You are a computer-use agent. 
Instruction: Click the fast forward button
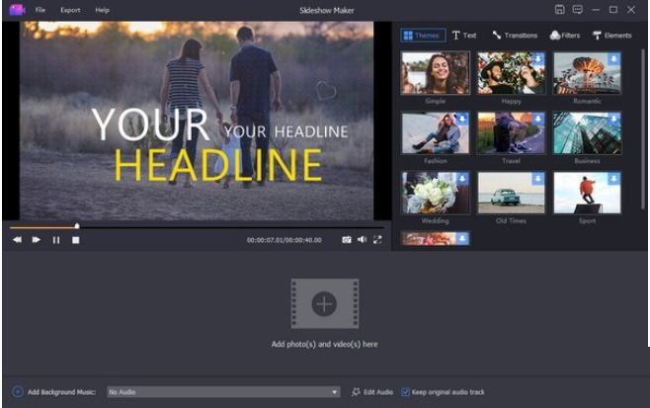pyautogui.click(x=37, y=240)
